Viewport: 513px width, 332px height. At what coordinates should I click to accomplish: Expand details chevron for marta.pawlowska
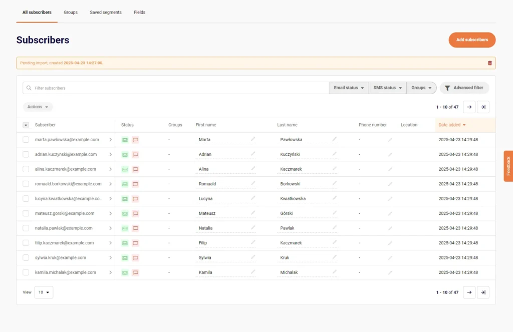click(x=110, y=140)
